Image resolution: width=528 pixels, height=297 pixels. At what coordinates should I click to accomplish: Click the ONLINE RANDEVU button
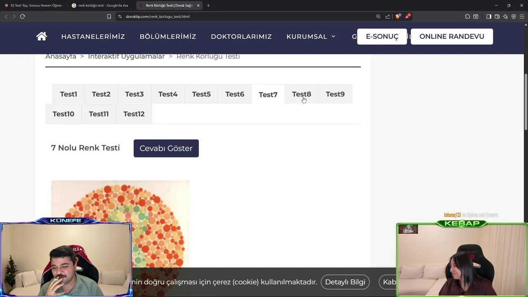452,36
